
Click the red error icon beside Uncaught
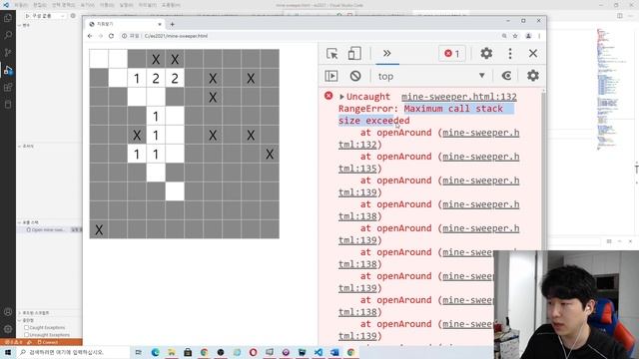tap(328, 96)
